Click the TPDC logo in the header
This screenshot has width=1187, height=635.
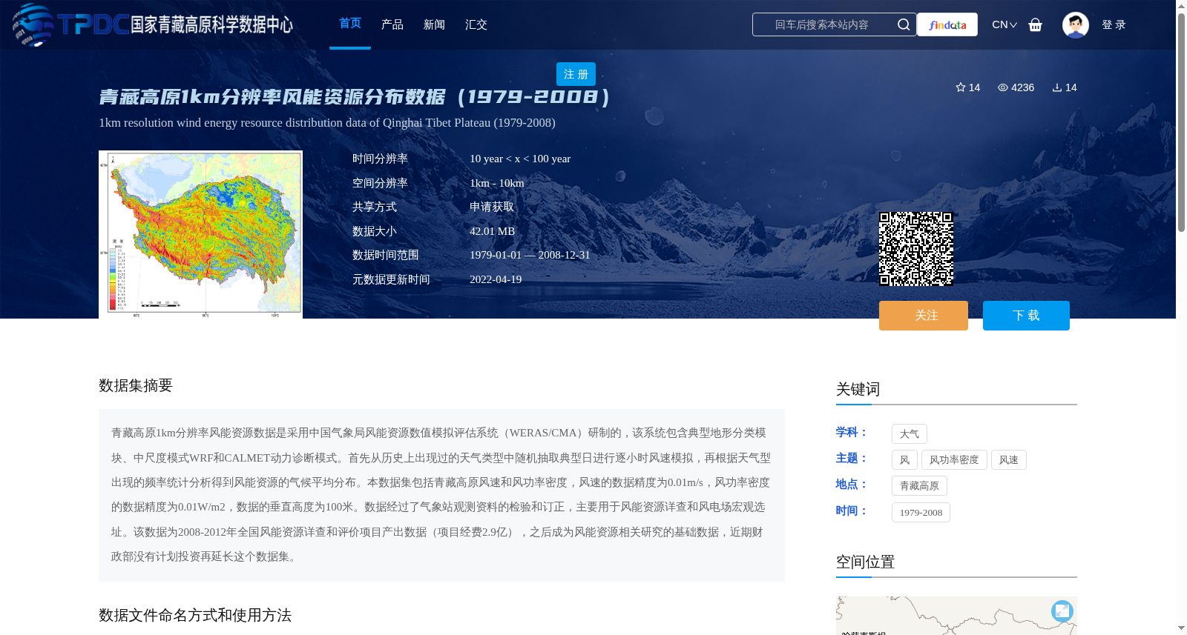(x=152, y=24)
